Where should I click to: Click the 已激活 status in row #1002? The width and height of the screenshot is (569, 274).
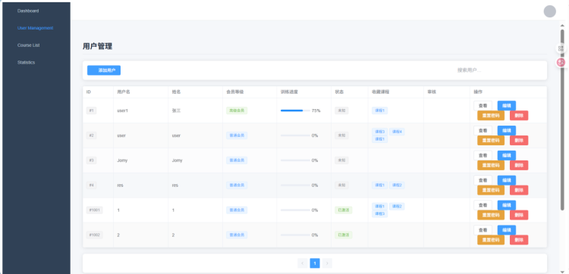343,235
